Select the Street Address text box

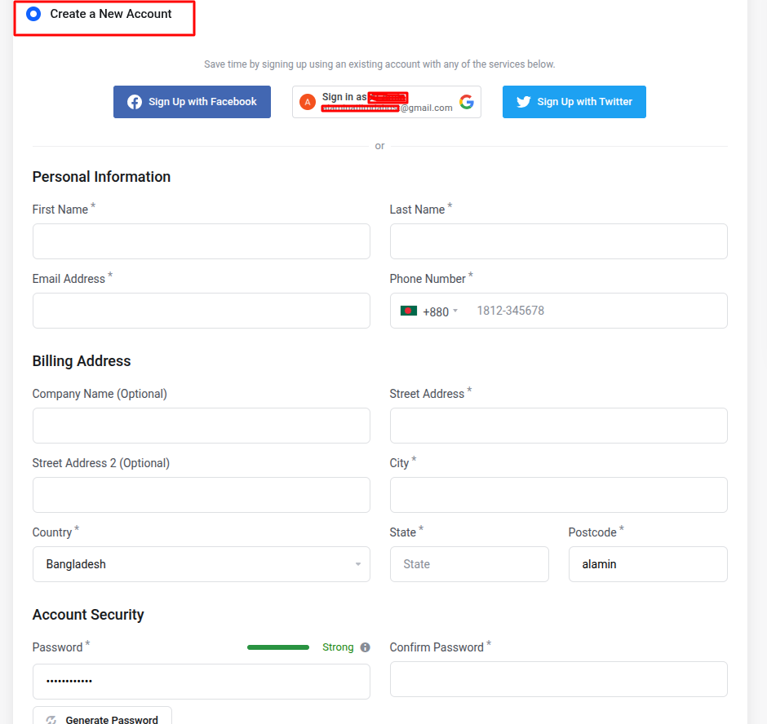tap(558, 426)
